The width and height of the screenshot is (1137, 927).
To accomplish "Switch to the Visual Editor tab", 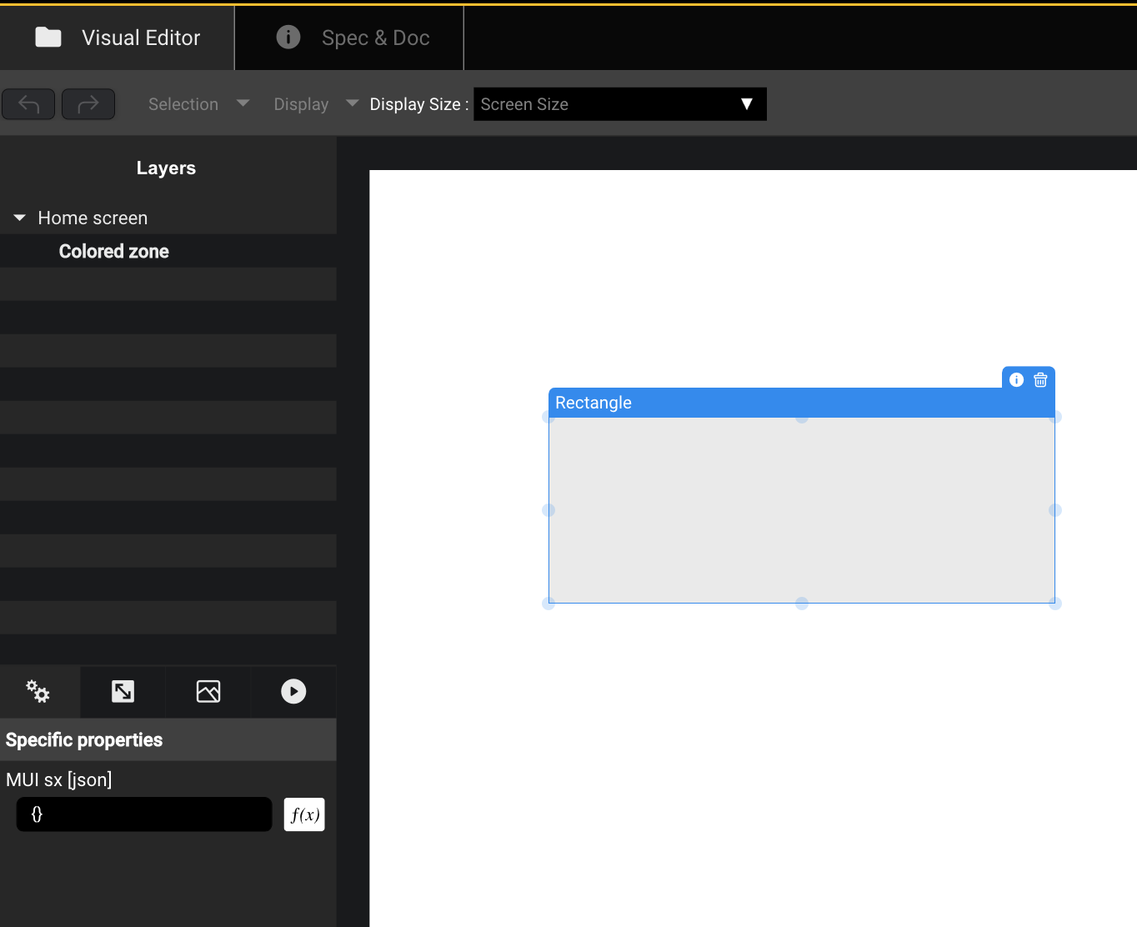I will [118, 38].
